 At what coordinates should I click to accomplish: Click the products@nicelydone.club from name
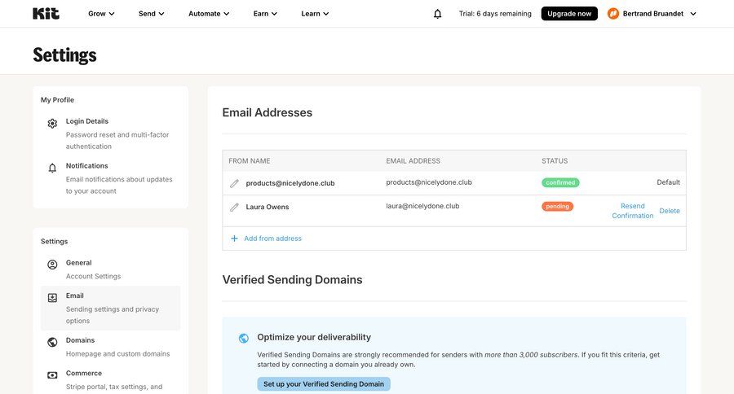tap(290, 183)
